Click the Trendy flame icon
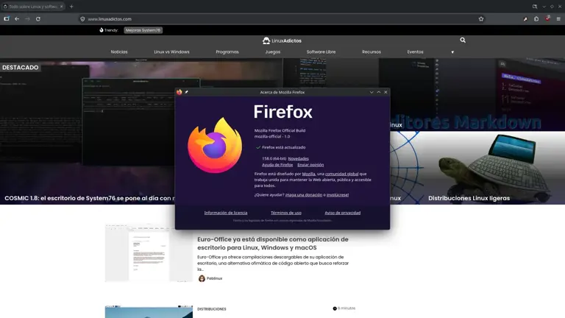565x318 pixels. tap(102, 30)
